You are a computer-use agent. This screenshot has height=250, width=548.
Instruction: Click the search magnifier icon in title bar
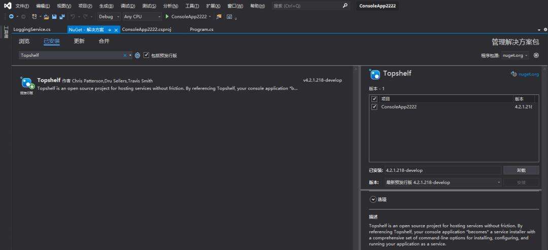(345, 6)
